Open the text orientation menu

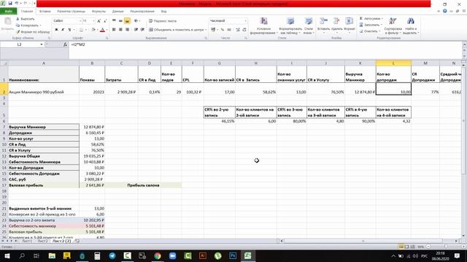tap(136, 21)
